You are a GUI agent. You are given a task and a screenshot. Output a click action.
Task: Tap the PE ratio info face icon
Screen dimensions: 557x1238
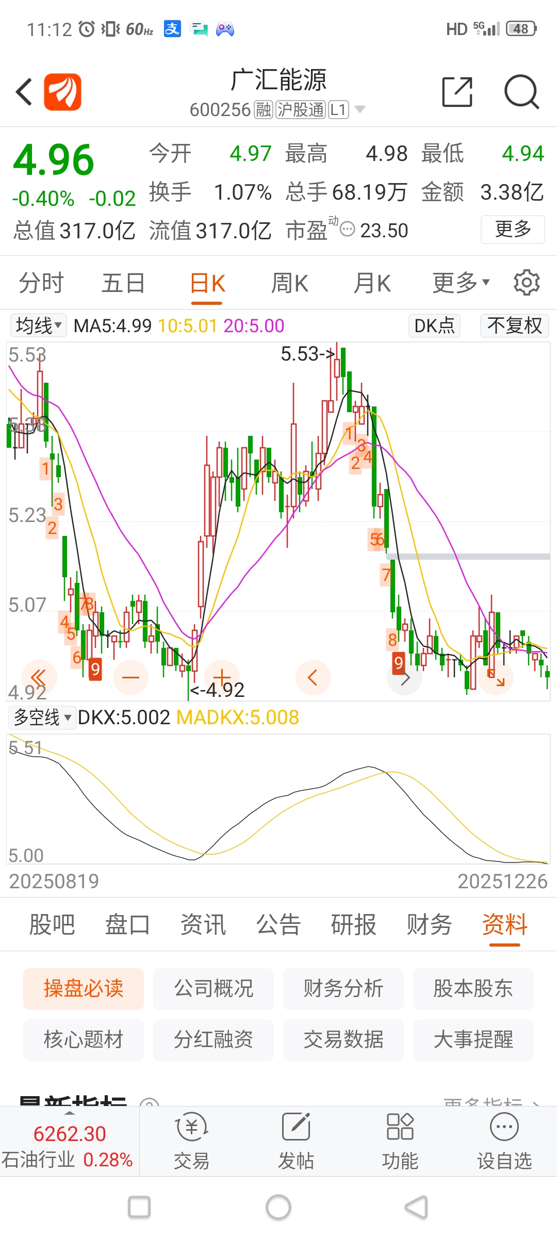(348, 229)
